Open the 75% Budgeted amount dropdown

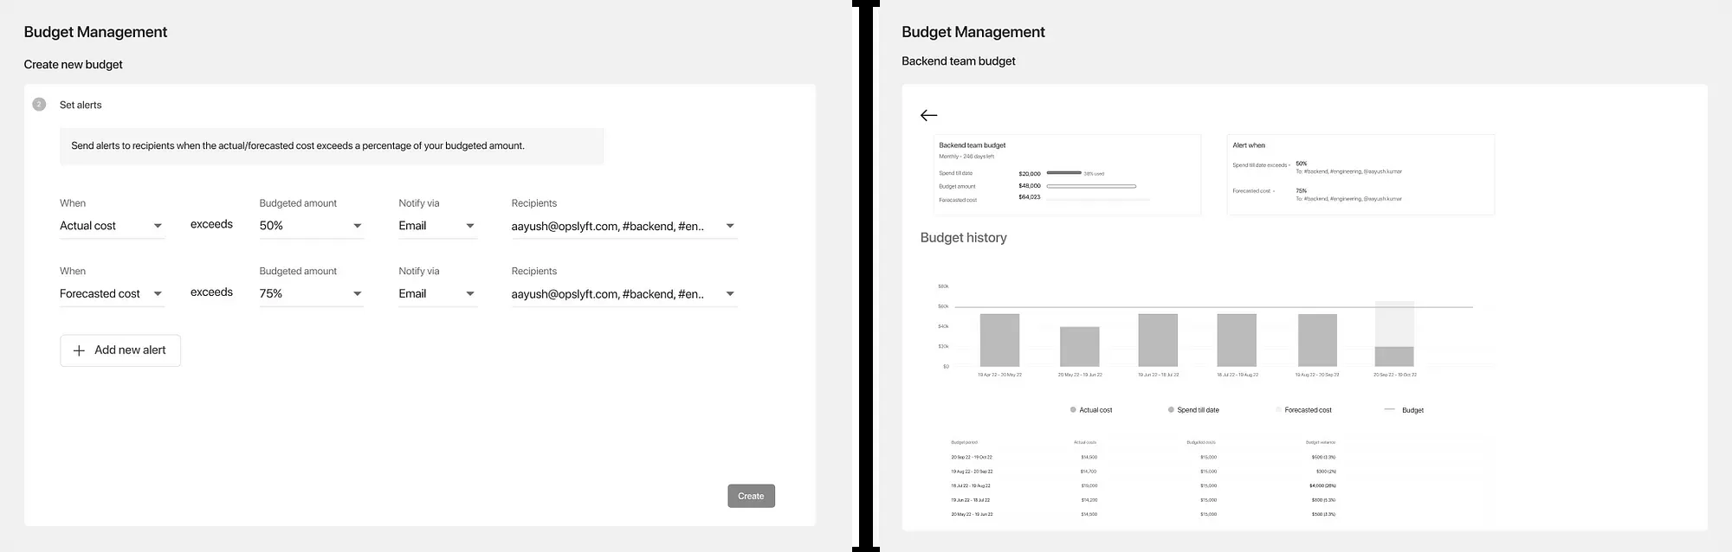click(x=311, y=294)
